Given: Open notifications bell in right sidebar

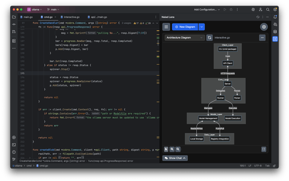Looking at the screenshot, I should 275,17.
